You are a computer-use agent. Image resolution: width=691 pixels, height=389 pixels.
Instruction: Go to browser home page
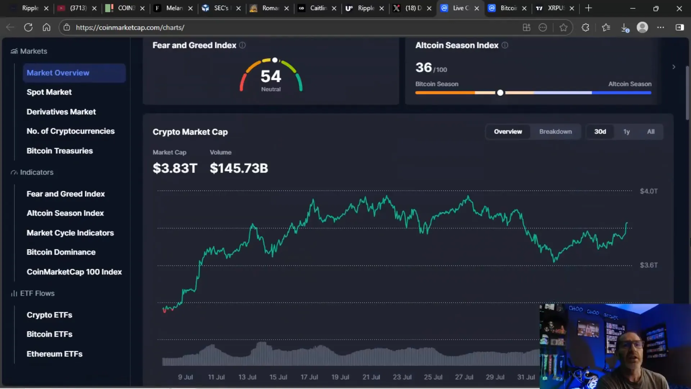[x=46, y=27]
